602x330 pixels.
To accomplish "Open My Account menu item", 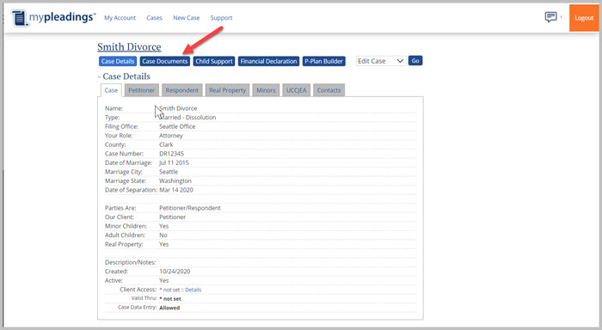I will (x=120, y=18).
